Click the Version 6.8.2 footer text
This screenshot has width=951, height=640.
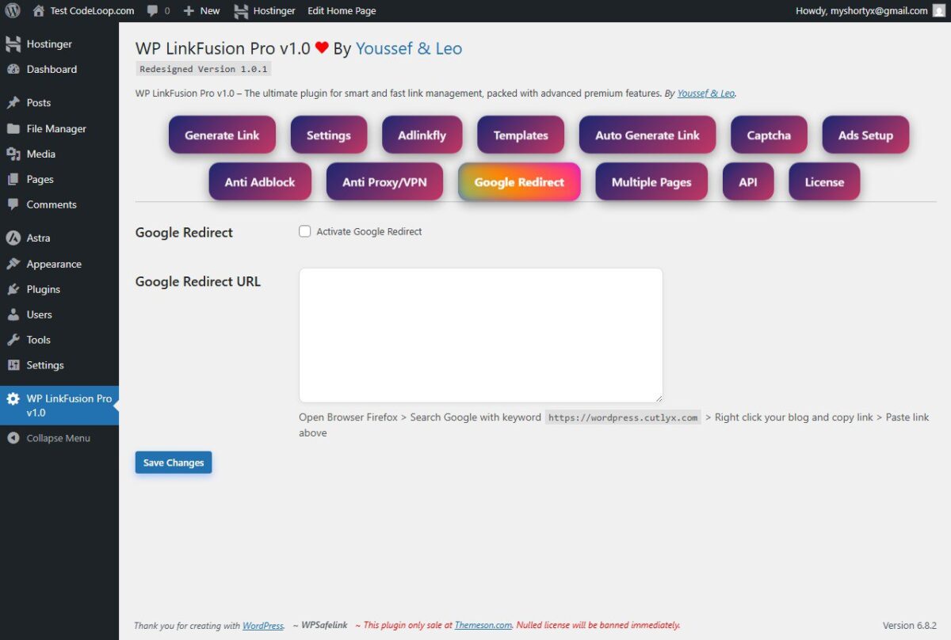(x=910, y=625)
